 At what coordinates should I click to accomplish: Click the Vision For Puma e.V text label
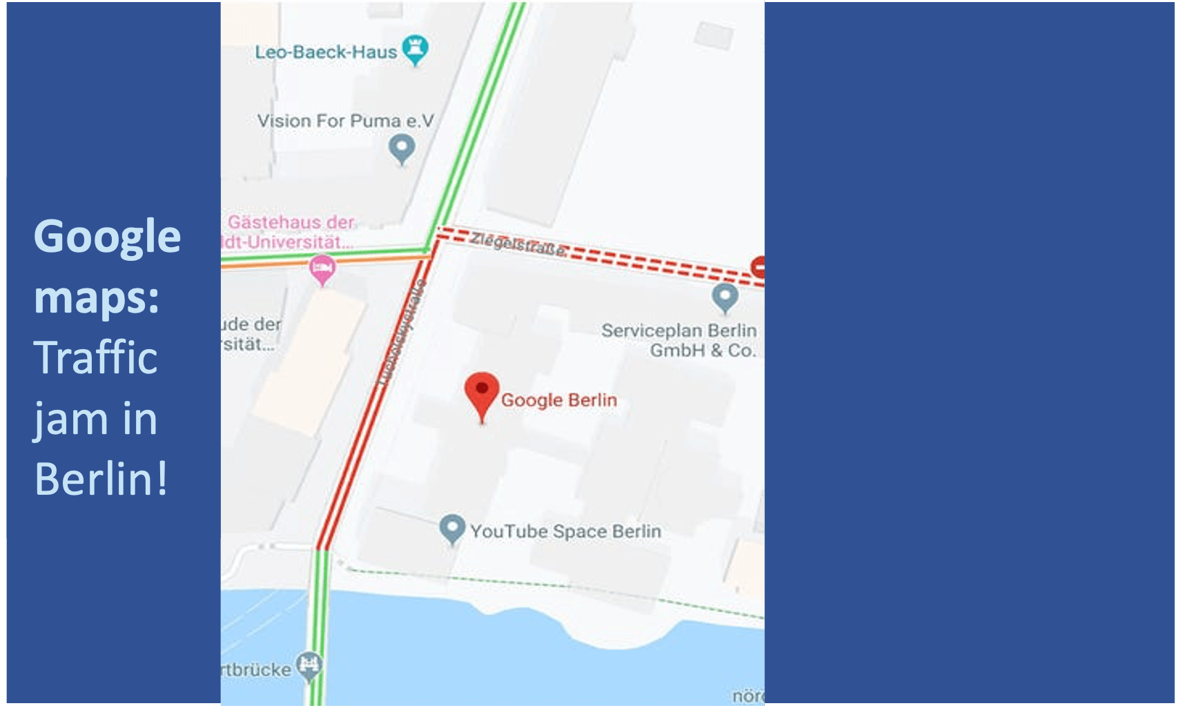(346, 121)
